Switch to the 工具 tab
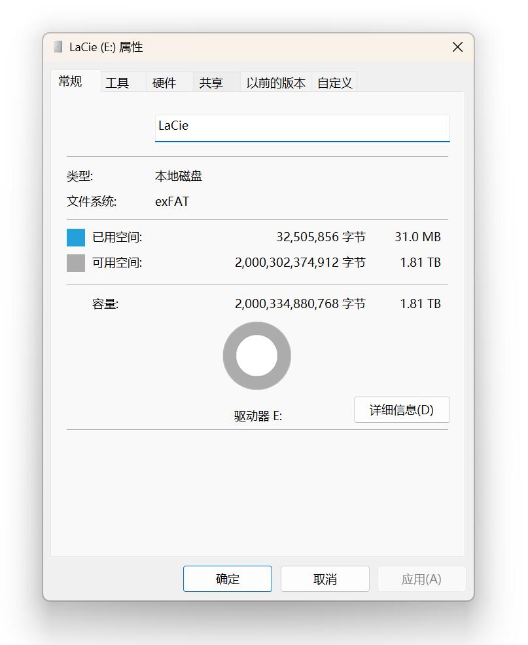Viewport: 528px width, 645px height. (117, 83)
